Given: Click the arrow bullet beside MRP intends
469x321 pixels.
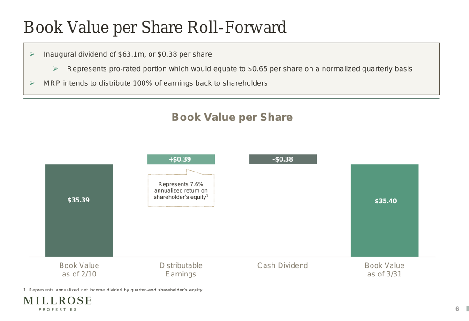Looking at the screenshot, I should (32, 83).
